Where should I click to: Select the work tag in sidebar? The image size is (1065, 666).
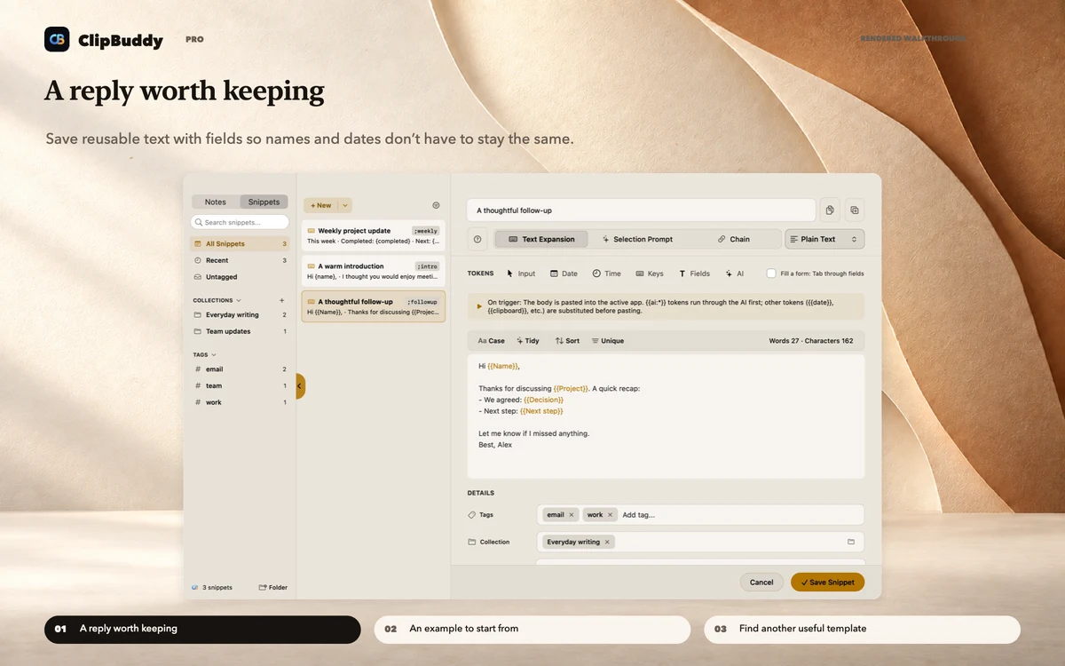click(x=241, y=402)
